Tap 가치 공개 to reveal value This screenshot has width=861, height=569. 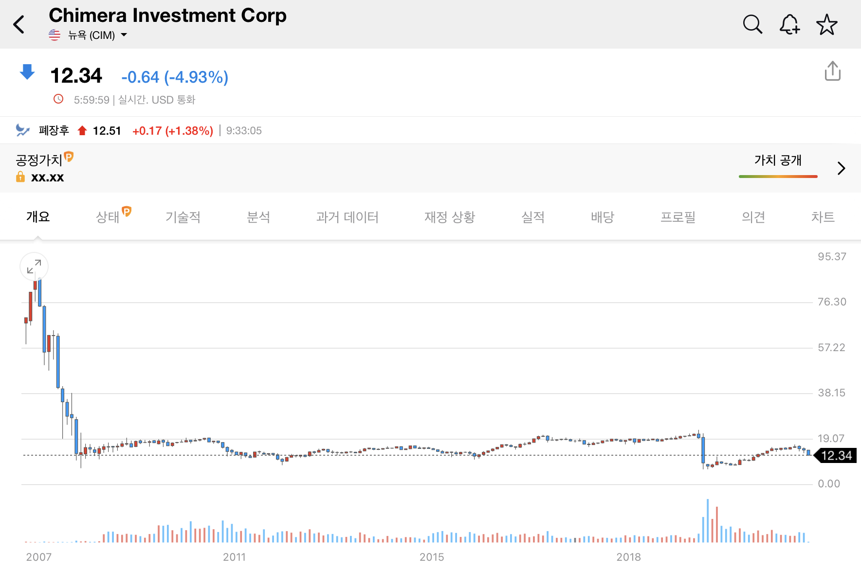coord(778,160)
